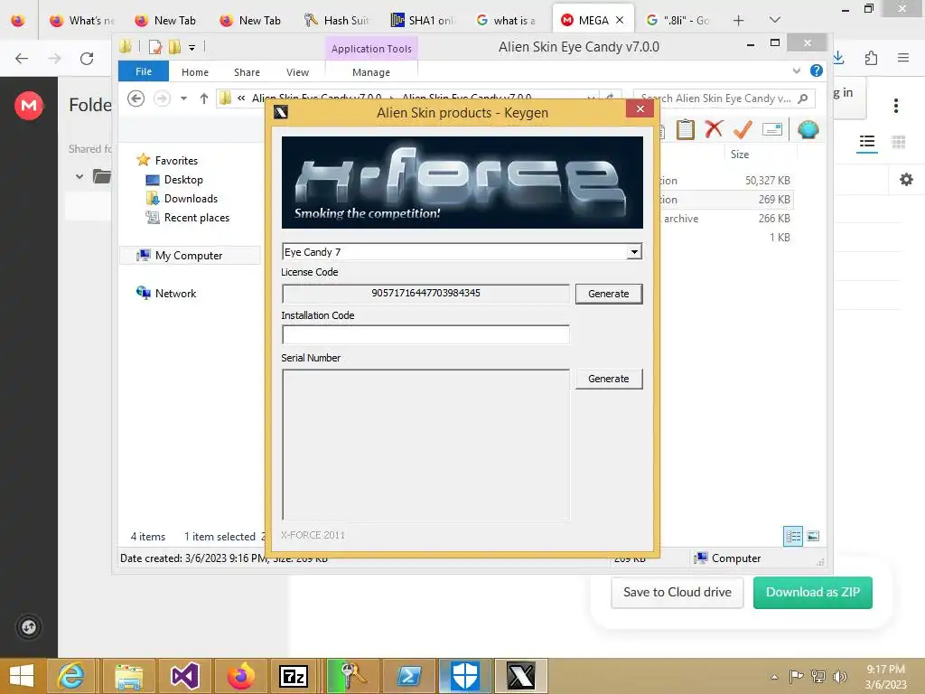The image size is (925, 694).
Task: Click the License Code field
Action: [425, 294]
